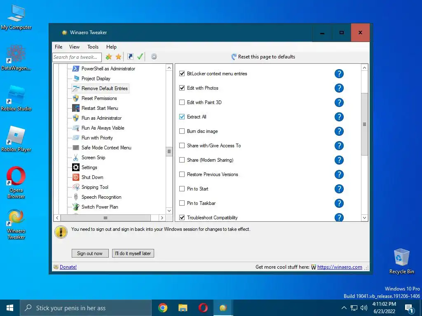Open help for BitLocker context menu entries
Screen dimensions: 422x316
pyautogui.click(x=339, y=74)
